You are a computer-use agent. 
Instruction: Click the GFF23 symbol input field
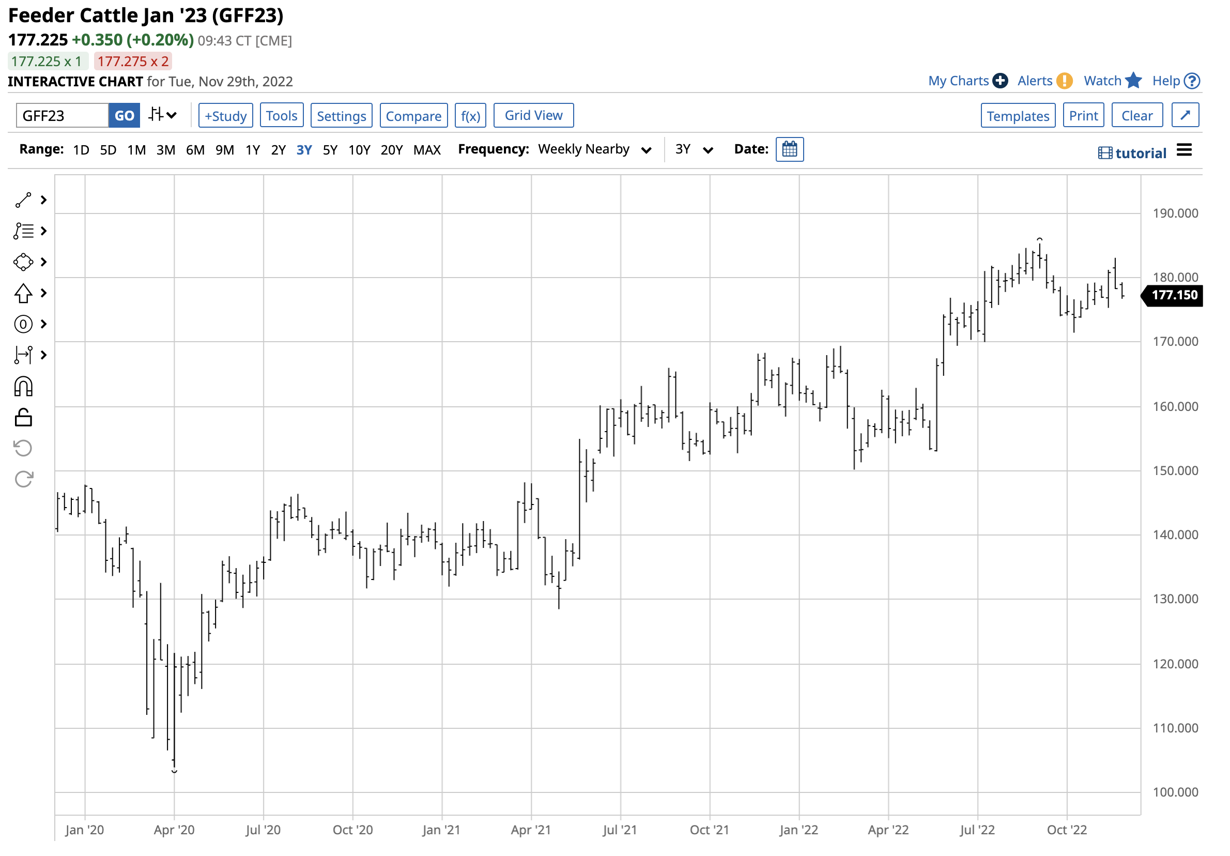point(62,116)
